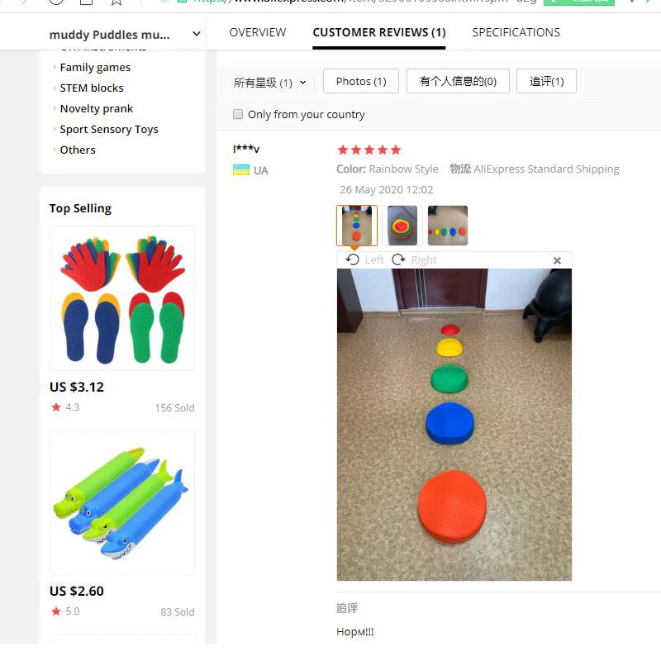The width and height of the screenshot is (661, 661).
Task: Open the hand and foot mats product
Action: (122, 298)
